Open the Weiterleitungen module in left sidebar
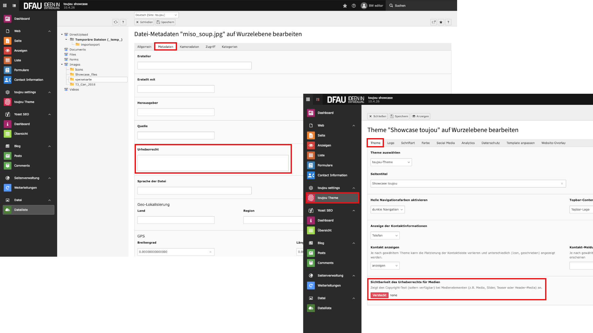This screenshot has height=333, width=593. pos(25,188)
